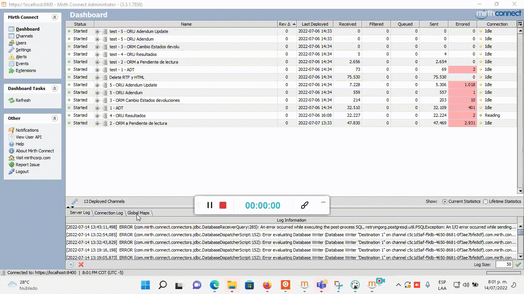Screen dimensions: 524x294
Task: Click the Logout link
Action: (x=22, y=171)
